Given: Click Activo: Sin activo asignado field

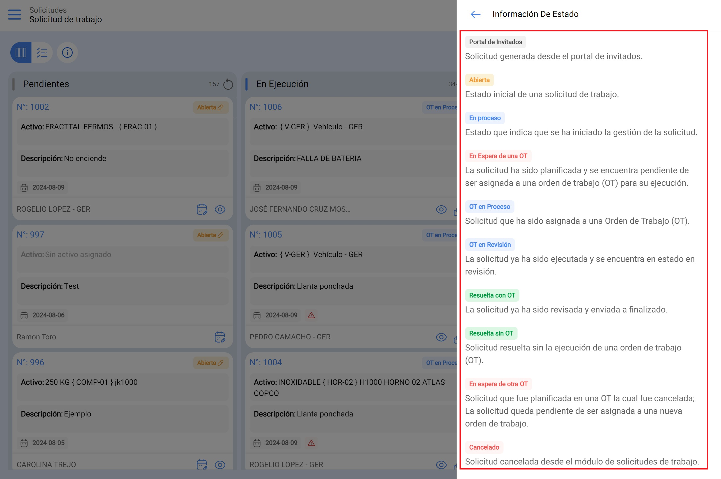Looking at the screenshot, I should [x=122, y=259].
